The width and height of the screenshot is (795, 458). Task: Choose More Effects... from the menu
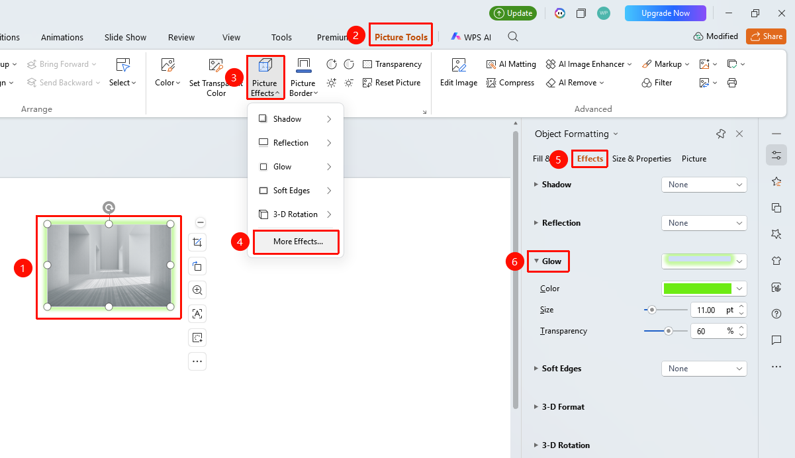pos(297,242)
